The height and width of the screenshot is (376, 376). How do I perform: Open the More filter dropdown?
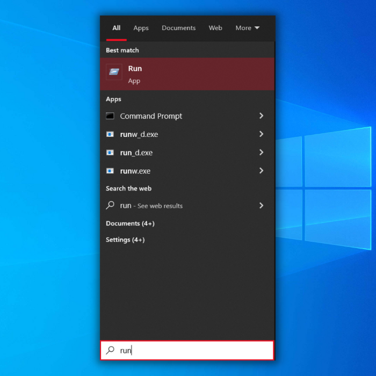(247, 28)
